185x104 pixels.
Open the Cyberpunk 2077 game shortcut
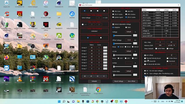pos(33,25)
